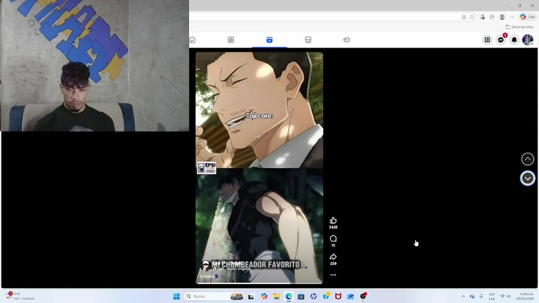Add page to favorites with star icon
The image size is (539, 303).
pyautogui.click(x=472, y=17)
